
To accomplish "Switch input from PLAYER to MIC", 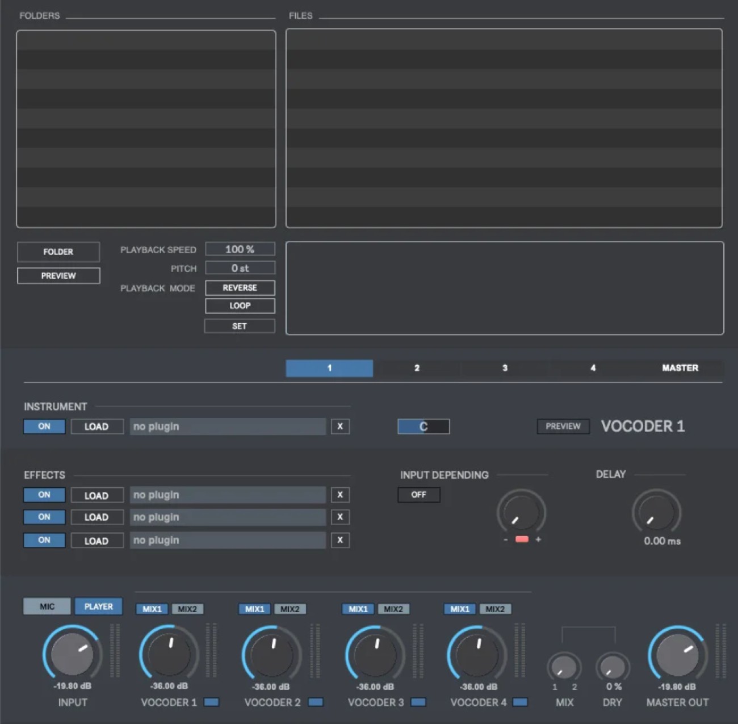I will (x=47, y=606).
